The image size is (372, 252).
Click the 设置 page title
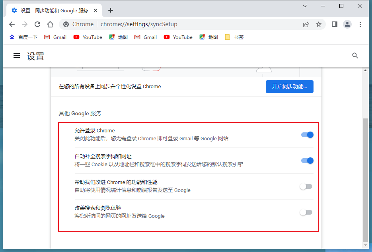coord(35,56)
